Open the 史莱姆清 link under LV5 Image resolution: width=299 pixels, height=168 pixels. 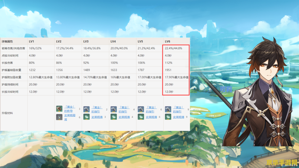[151, 117]
